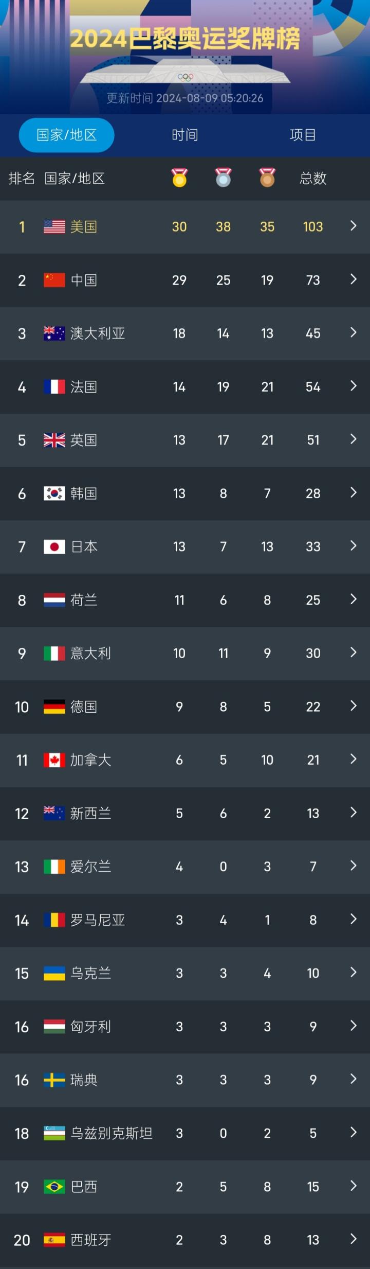Click the 总数 column header

(x=313, y=179)
